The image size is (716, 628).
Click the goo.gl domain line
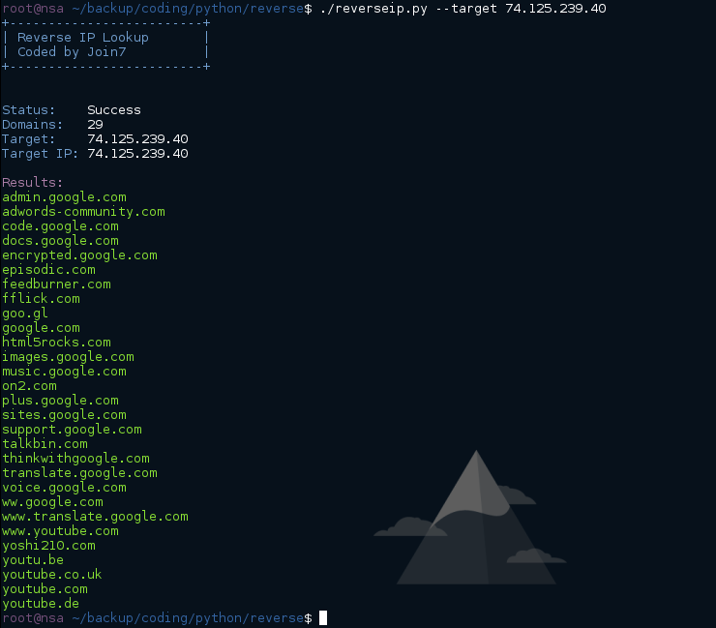(25, 314)
